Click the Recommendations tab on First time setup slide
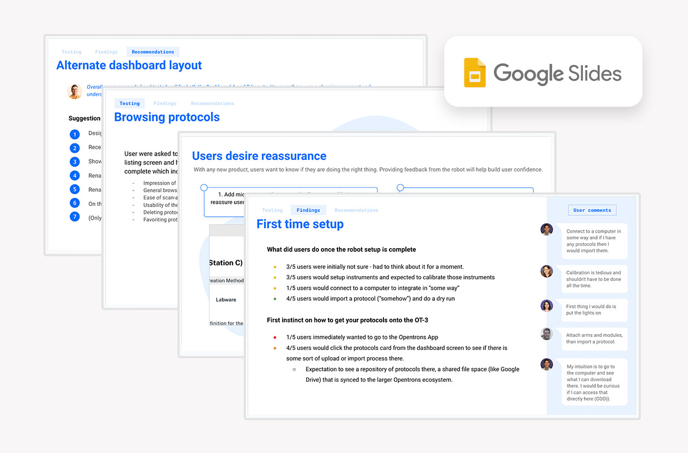The height and width of the screenshot is (453, 688). click(x=357, y=210)
